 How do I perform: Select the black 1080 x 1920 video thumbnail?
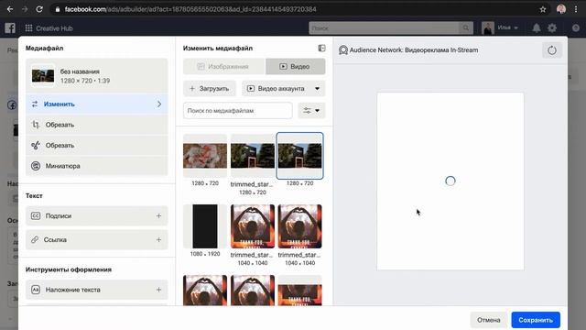(x=205, y=226)
